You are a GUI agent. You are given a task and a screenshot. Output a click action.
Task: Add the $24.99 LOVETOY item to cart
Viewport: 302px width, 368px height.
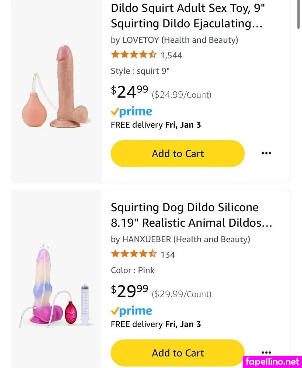click(x=178, y=153)
